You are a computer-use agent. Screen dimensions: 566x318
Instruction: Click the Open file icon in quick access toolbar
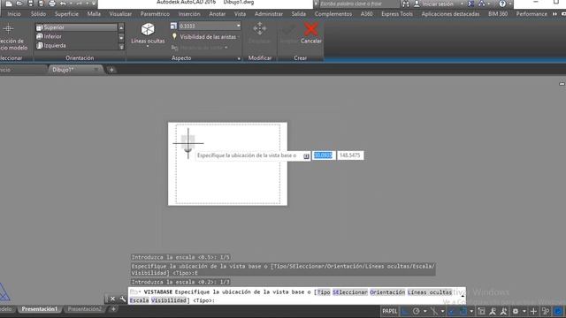19,4
